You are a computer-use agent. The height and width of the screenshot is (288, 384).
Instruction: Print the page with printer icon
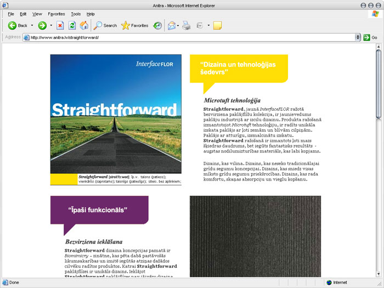(x=187, y=25)
